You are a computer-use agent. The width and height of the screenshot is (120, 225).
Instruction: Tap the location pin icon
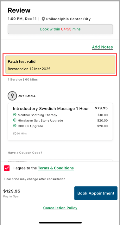click(x=43, y=19)
